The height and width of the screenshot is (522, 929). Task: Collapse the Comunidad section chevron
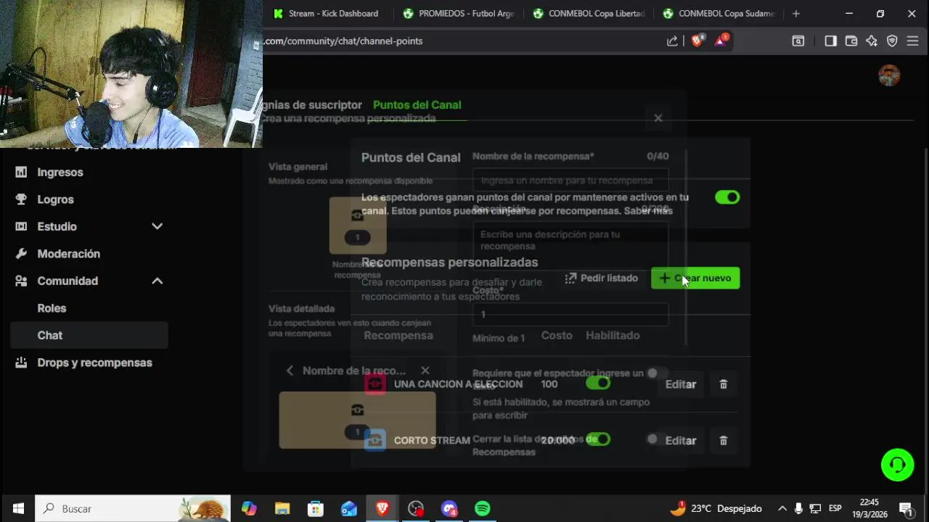157,281
